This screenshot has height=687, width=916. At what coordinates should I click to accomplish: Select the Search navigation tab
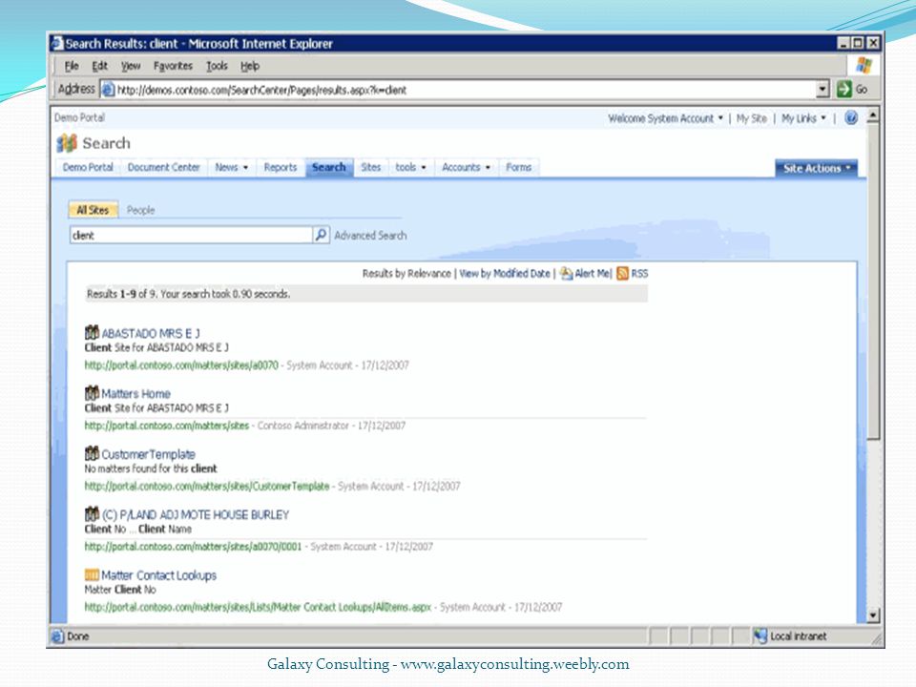pos(329,167)
